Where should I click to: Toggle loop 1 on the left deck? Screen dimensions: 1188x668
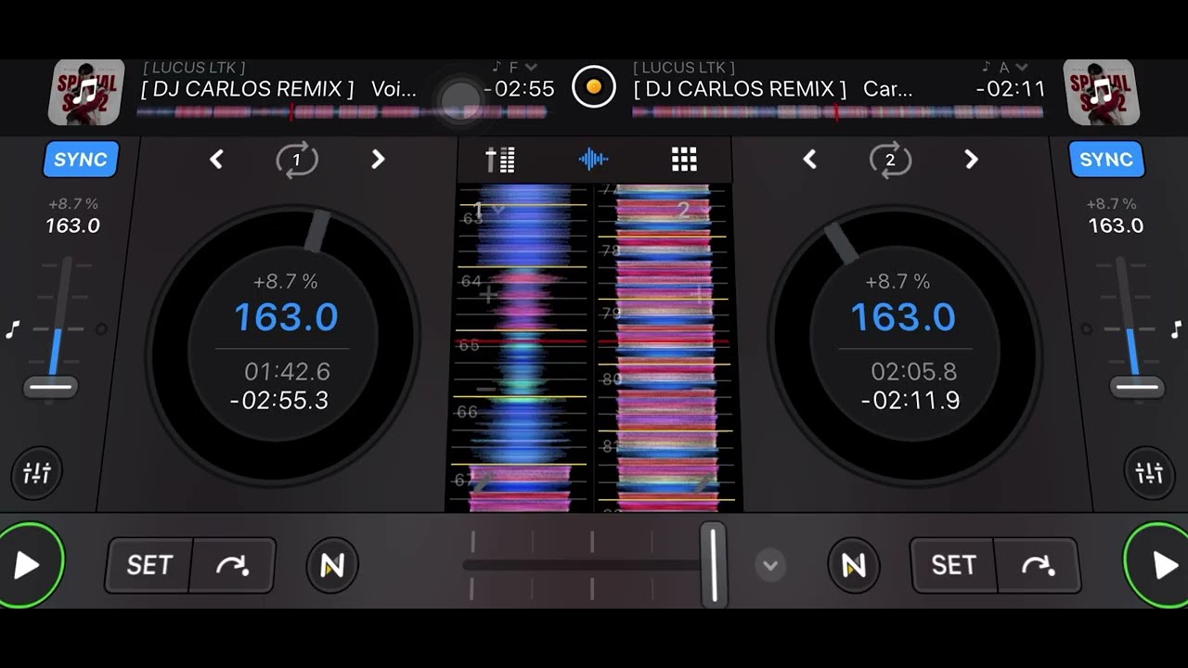coord(297,160)
